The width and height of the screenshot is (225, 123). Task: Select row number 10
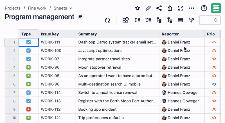pos(14,118)
